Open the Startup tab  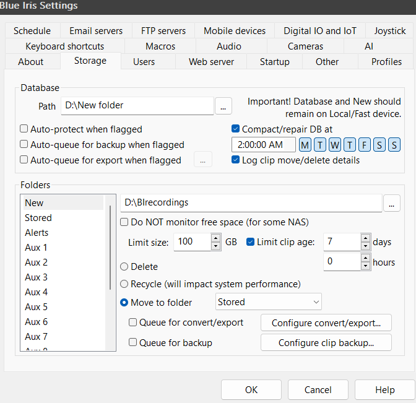[x=275, y=61]
